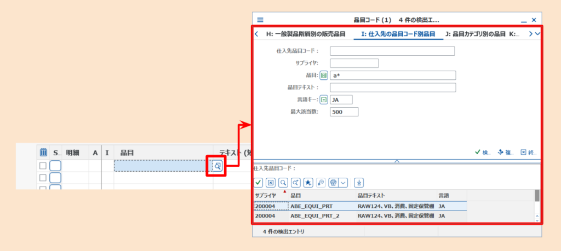Click the 品目テキスト column header
561x251 pixels.
click(x=396, y=195)
